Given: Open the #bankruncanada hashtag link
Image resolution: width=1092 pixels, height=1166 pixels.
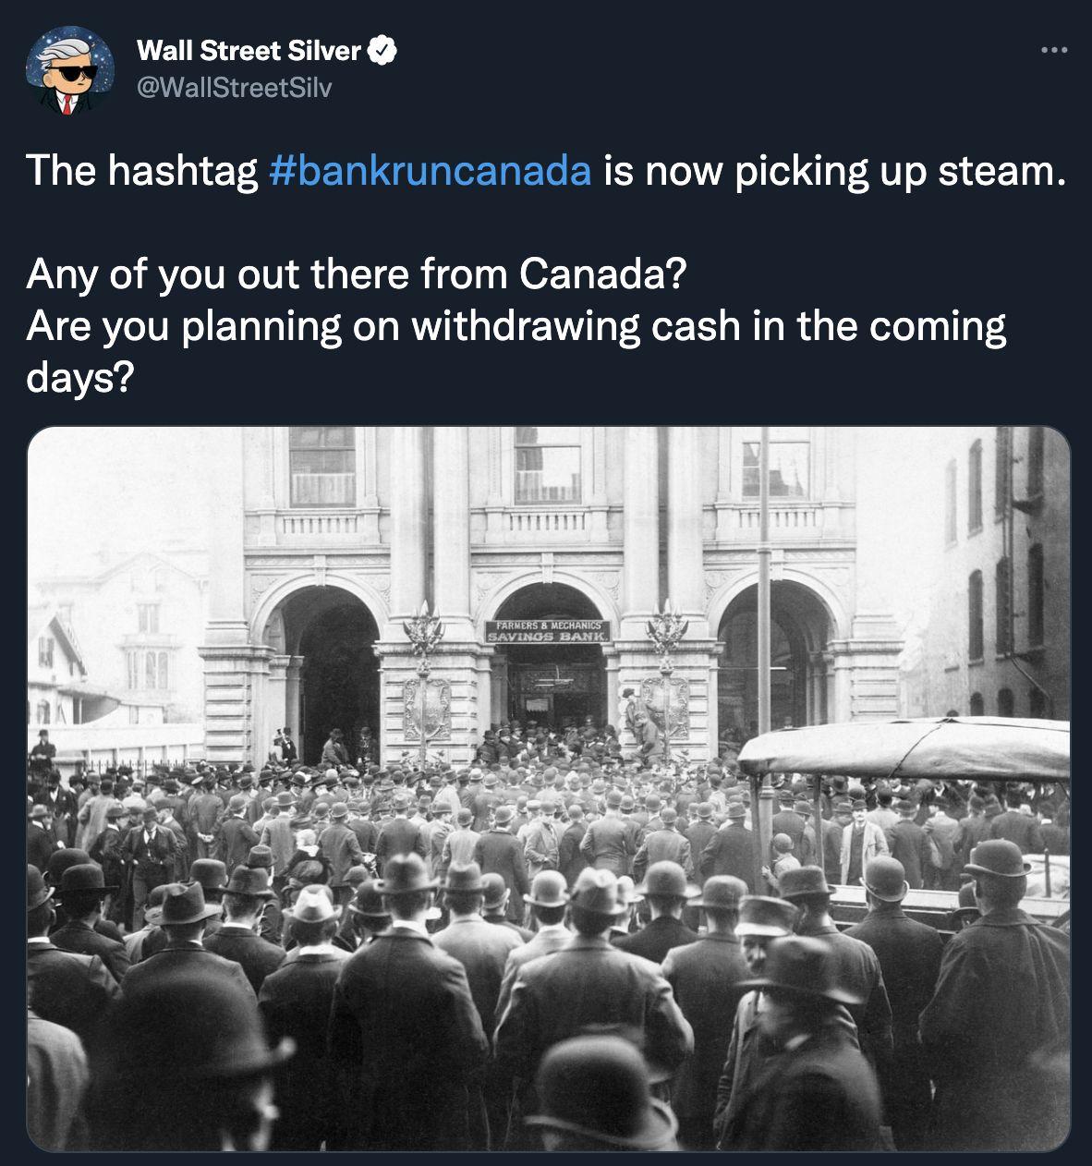Looking at the screenshot, I should tap(431, 171).
